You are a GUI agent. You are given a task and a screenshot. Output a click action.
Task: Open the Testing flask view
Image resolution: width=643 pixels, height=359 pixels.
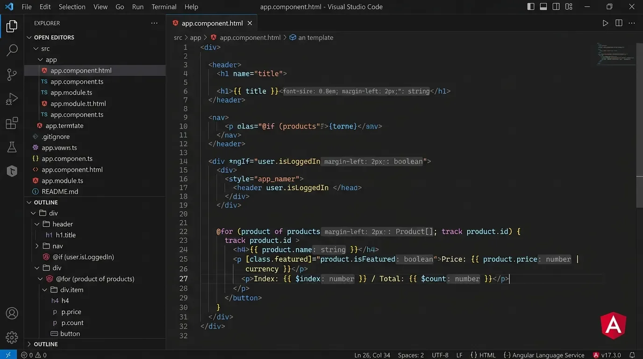(x=12, y=147)
